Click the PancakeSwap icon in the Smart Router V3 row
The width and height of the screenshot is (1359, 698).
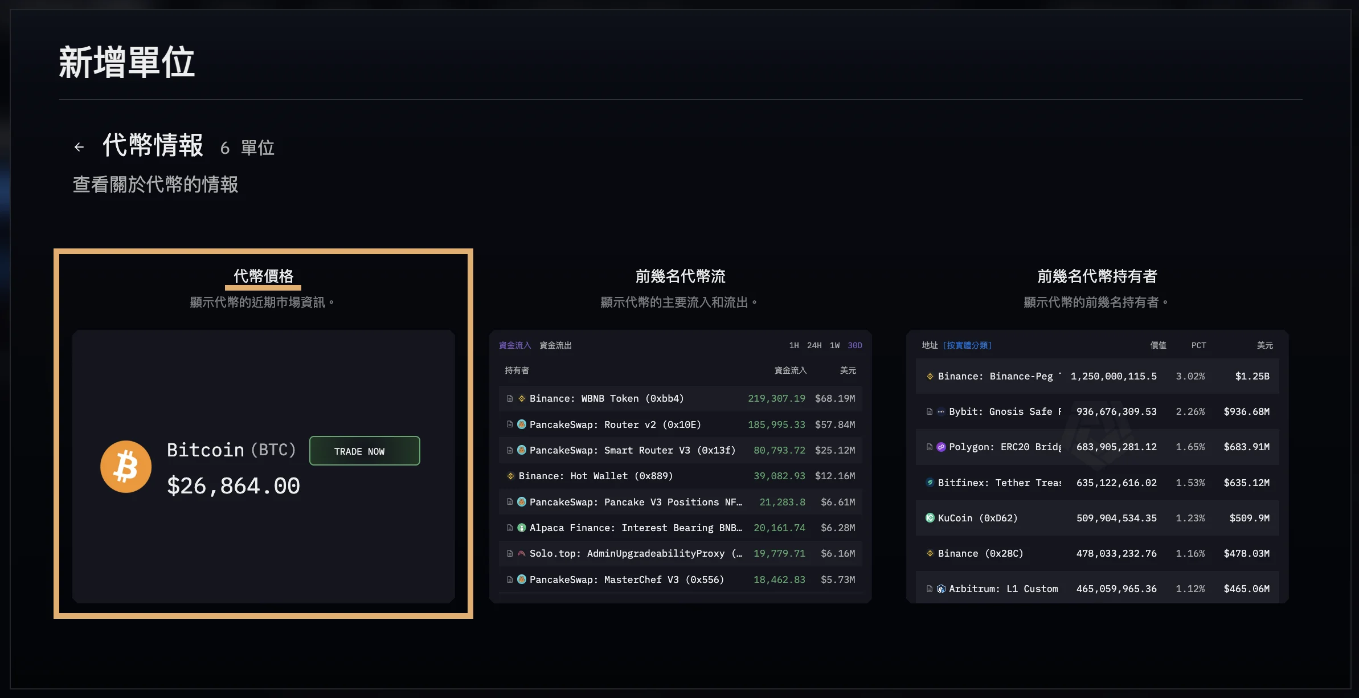coord(522,450)
